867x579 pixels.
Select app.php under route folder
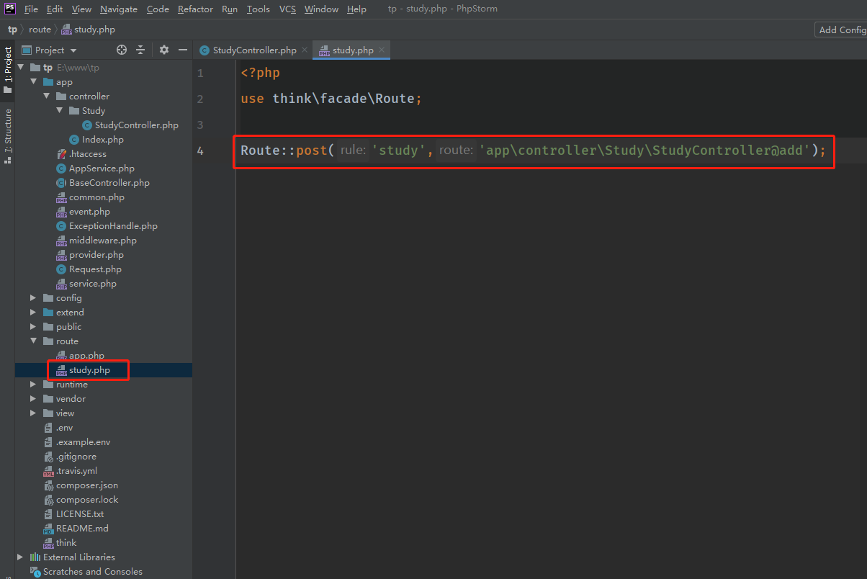coord(80,355)
